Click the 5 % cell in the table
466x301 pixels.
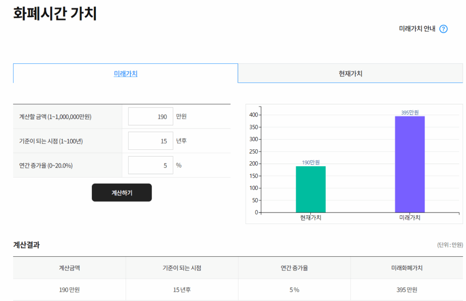tap(294, 290)
